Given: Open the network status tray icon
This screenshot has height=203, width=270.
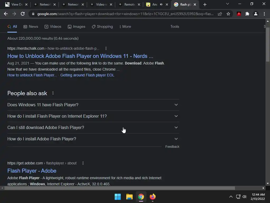Looking at the screenshot, I should tap(238, 197).
